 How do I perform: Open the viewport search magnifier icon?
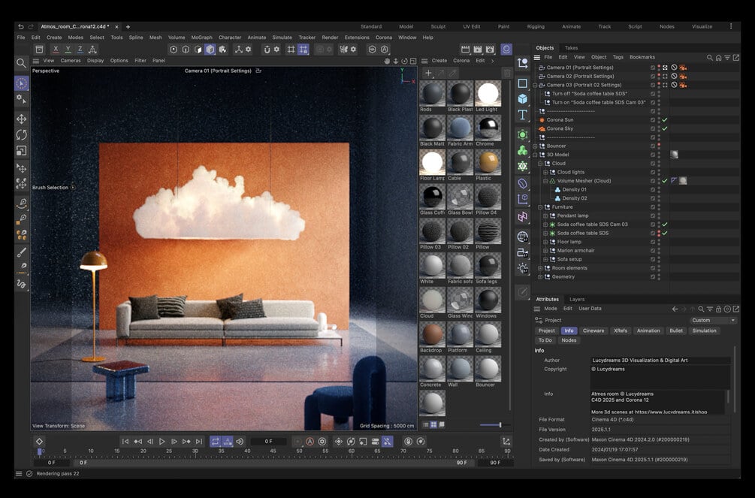click(21, 63)
